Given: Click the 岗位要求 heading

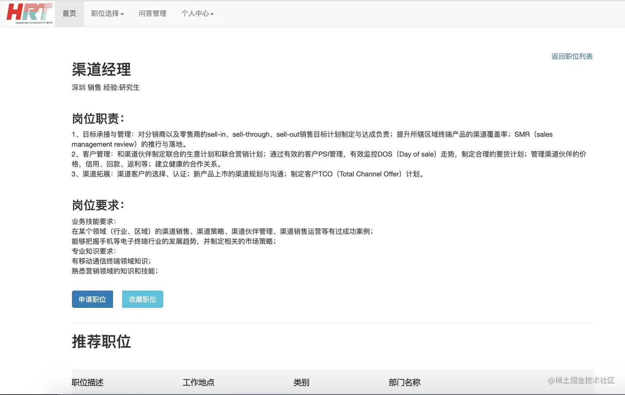Looking at the screenshot, I should coord(98,205).
